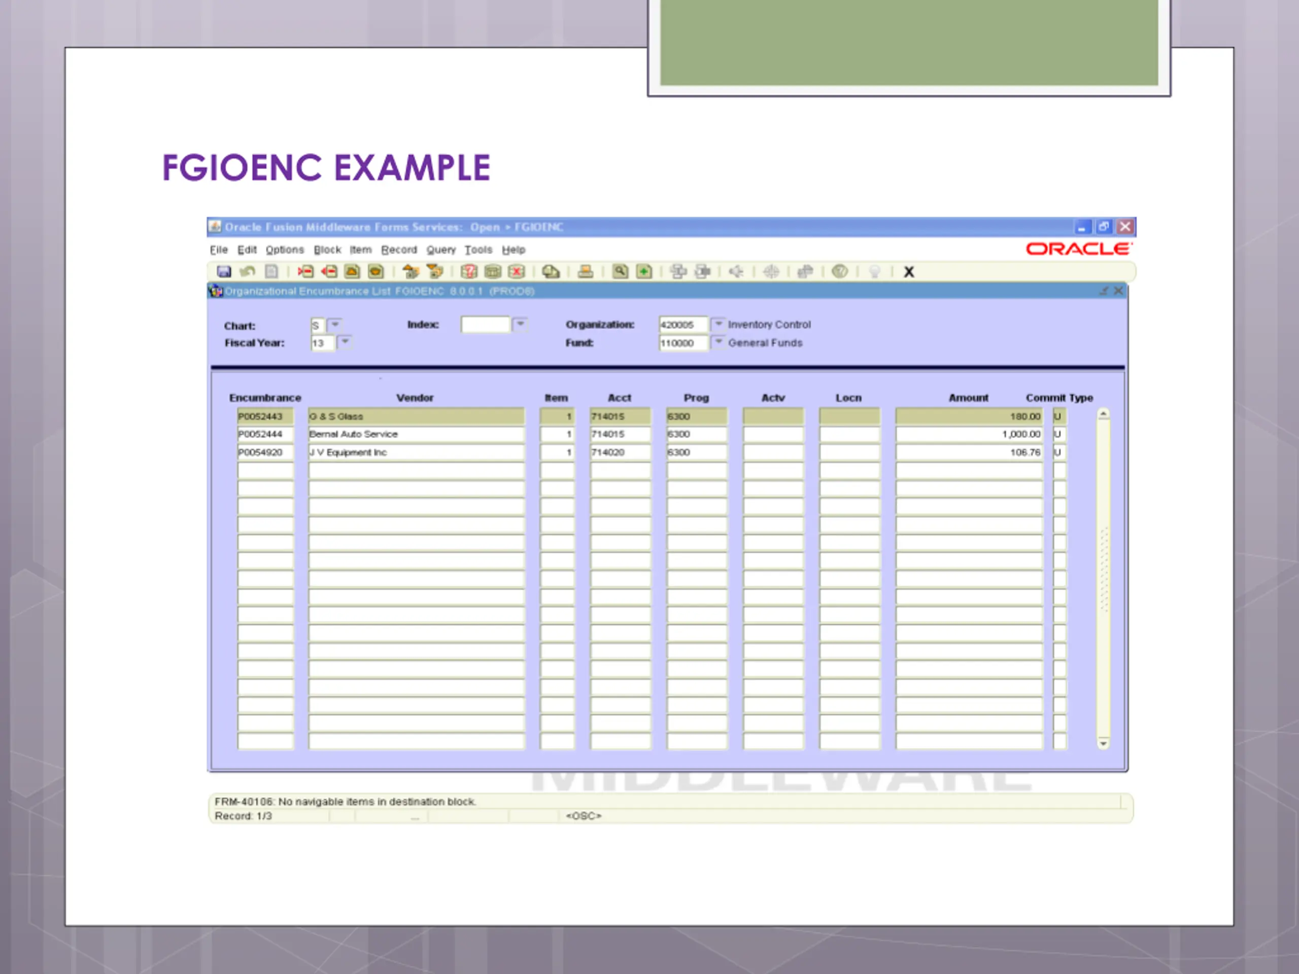This screenshot has height=974, width=1299.
Task: Click the scroll-down arrow of encumbrance list
Action: coord(1104,743)
